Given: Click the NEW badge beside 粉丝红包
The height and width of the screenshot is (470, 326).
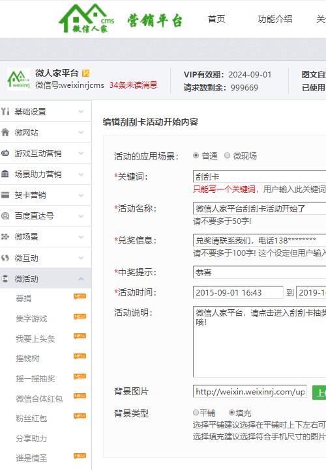Looking at the screenshot, I should (x=80, y=417).
